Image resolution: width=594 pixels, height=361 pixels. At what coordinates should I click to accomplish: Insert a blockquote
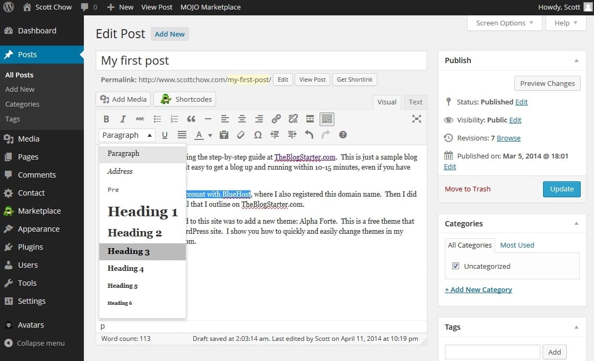(x=192, y=119)
